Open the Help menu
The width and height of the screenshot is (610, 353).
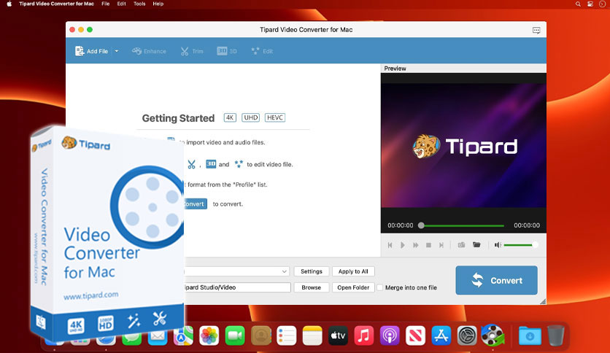pyautogui.click(x=158, y=4)
